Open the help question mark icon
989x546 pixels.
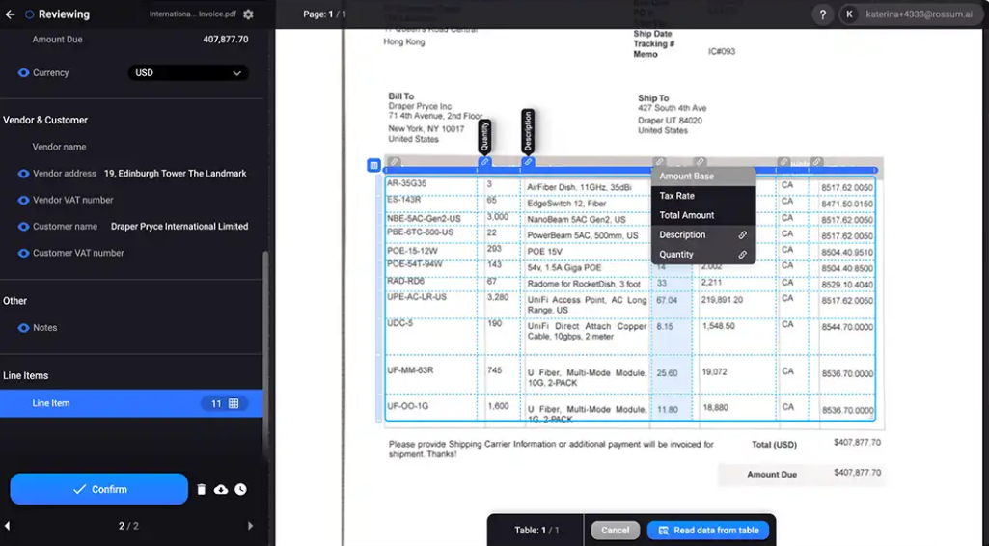click(x=822, y=14)
